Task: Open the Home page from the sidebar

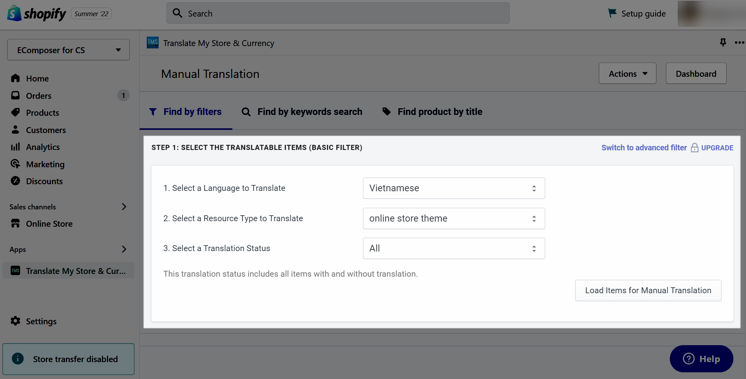Action: tap(37, 78)
